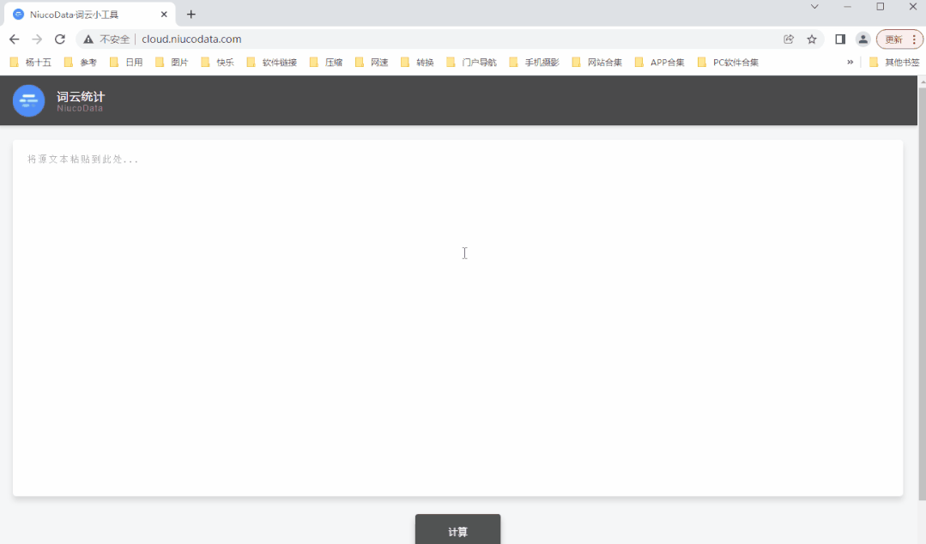Click the blue NiucoData logo icon

(28, 100)
